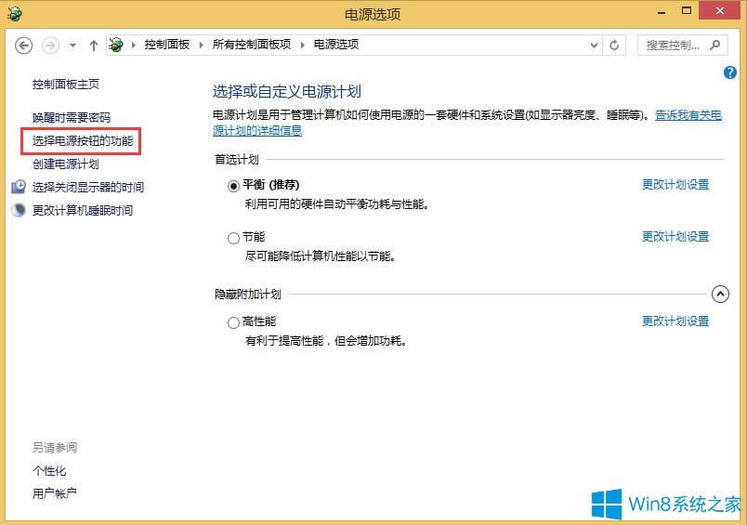Open 创建电源计划 link
747x525 pixels.
point(66,164)
